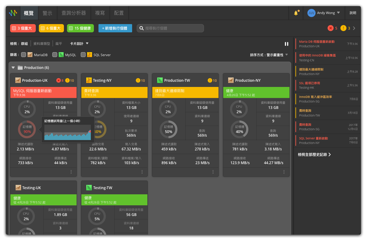Toggle the SQL Server filter checkbox
367x241 pixels.
83,55
